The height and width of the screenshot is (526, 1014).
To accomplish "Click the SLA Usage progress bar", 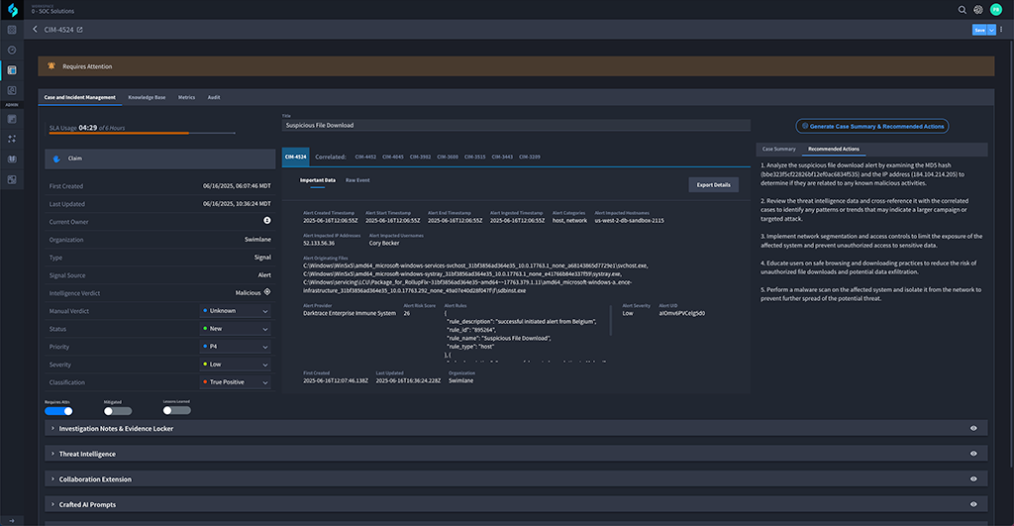I will click(143, 134).
